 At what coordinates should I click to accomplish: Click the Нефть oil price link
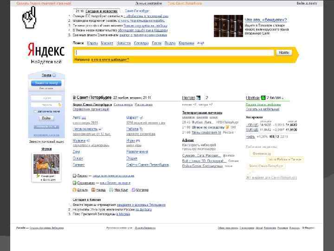tap(250, 137)
